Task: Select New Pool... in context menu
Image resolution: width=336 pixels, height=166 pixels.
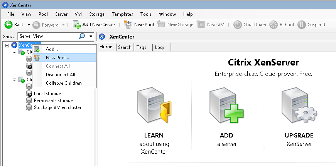Action: (57, 58)
